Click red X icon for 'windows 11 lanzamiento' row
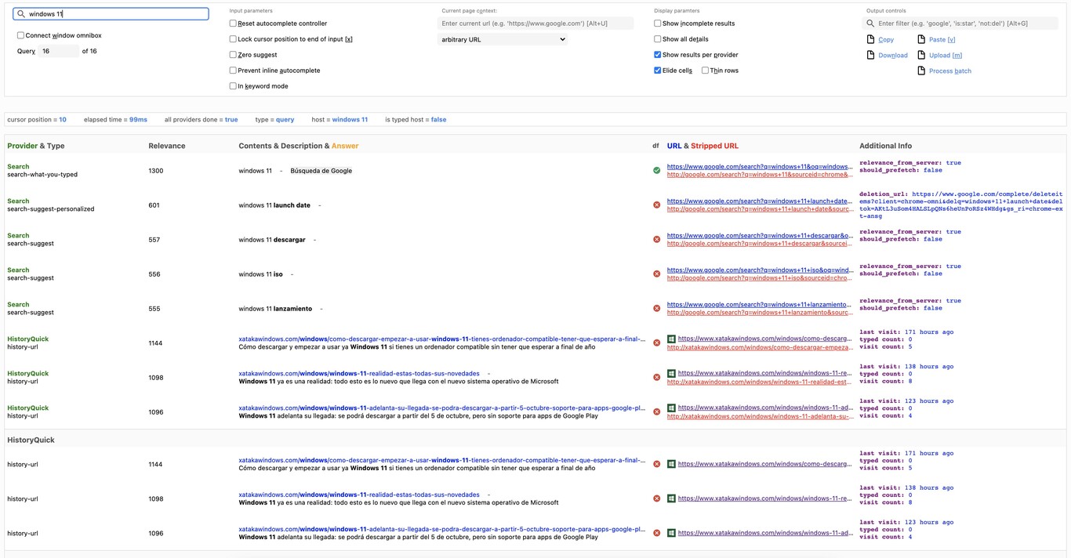Viewport: 1071px width, 558px height. click(656, 308)
